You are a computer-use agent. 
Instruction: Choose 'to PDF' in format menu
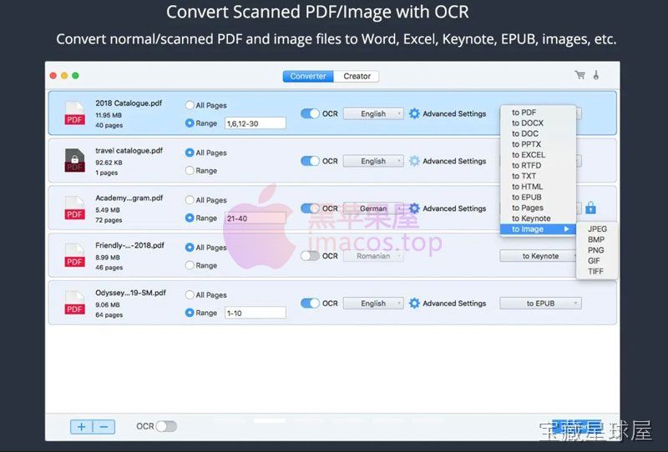coord(538,113)
